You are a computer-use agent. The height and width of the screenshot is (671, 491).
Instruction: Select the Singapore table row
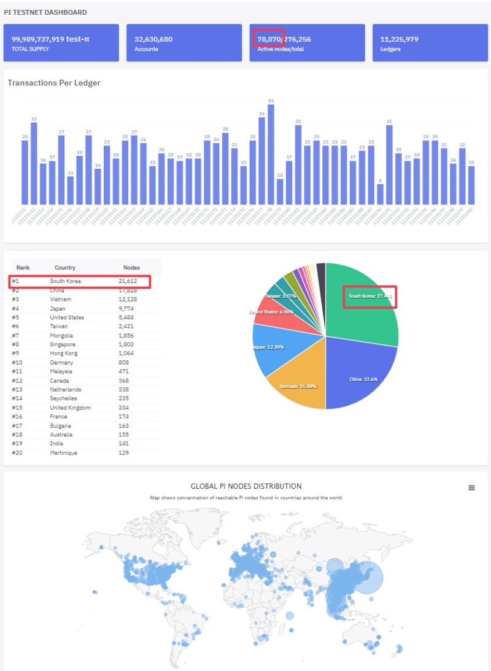tap(85, 344)
